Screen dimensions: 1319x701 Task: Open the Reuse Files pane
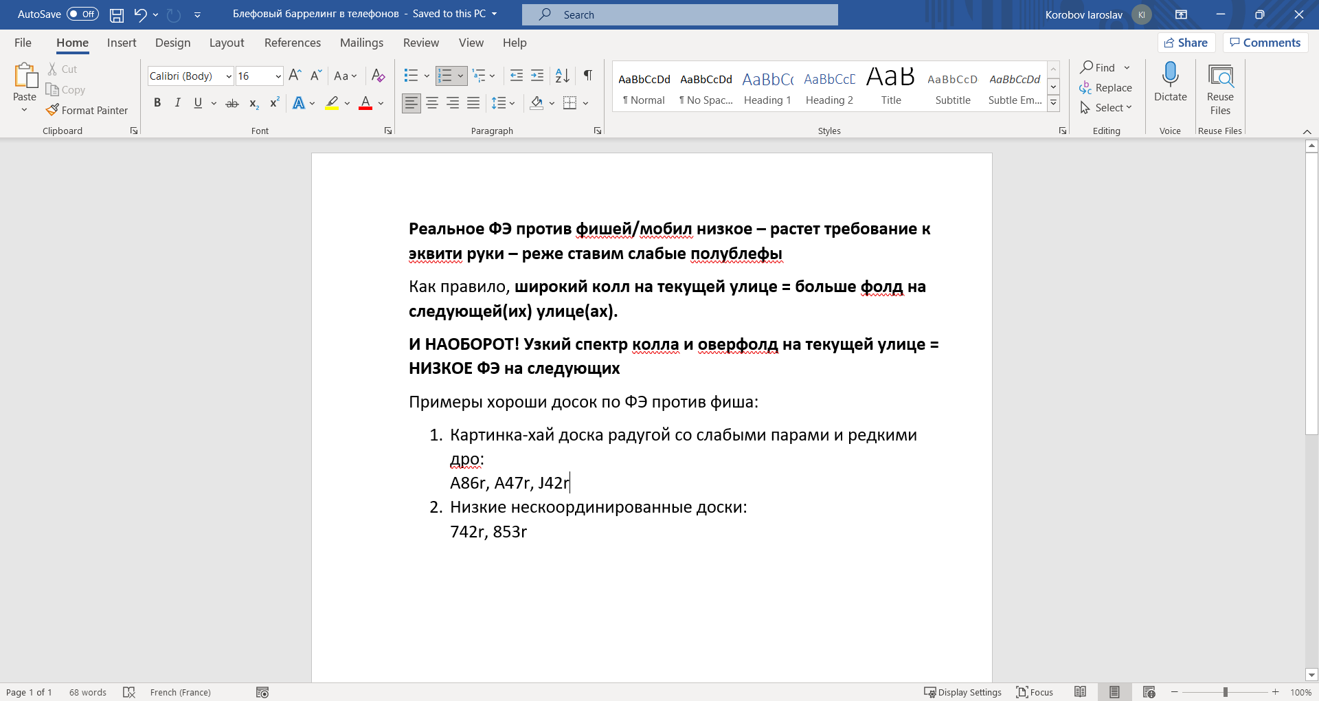point(1220,89)
